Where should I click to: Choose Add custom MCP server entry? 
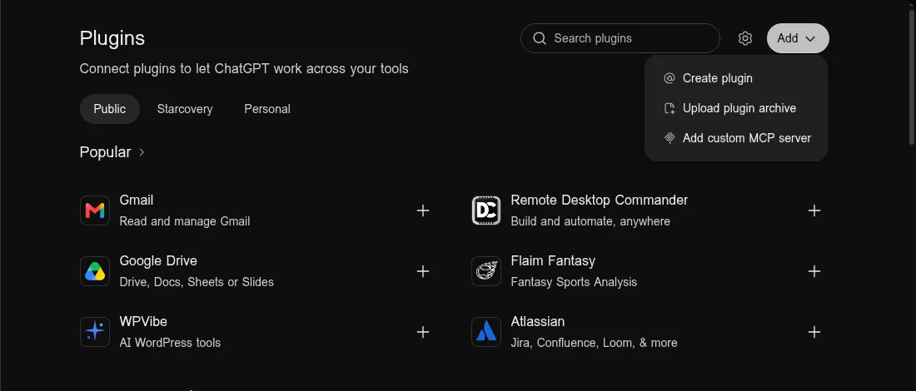(736, 138)
